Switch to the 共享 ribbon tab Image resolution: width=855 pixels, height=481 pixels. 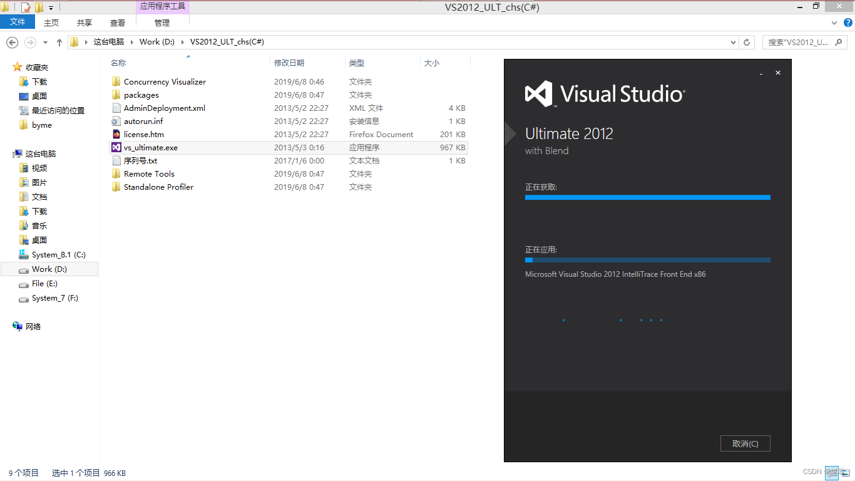(84, 23)
